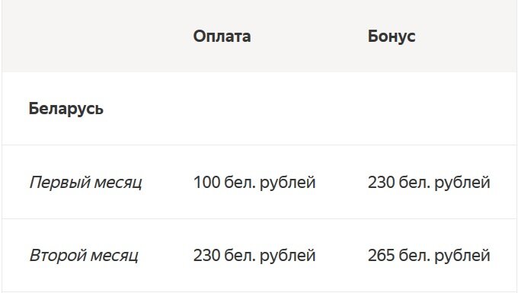Click the Бонус column header

tap(392, 37)
